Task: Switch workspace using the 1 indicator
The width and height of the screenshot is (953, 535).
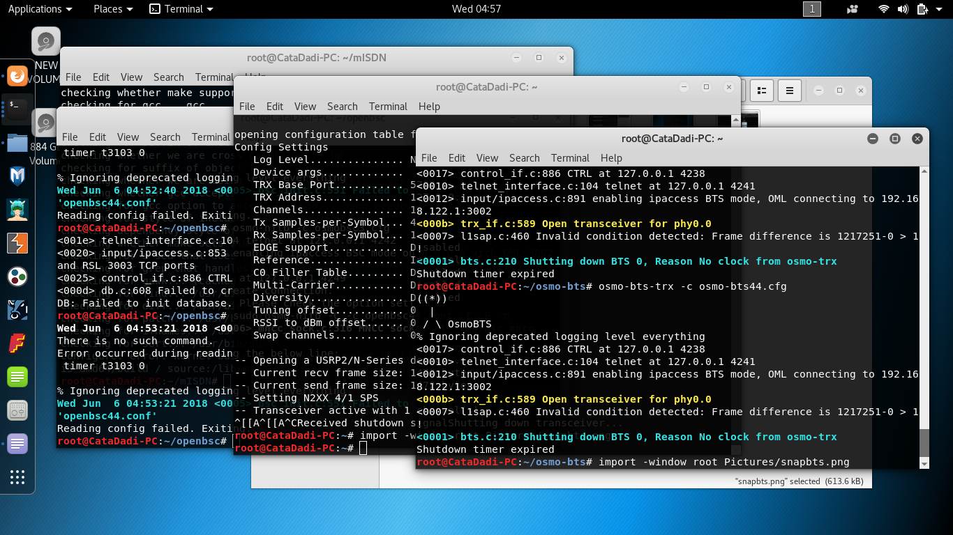Action: tap(812, 9)
